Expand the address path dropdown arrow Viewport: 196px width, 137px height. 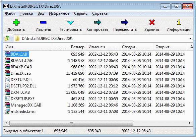coord(190,39)
